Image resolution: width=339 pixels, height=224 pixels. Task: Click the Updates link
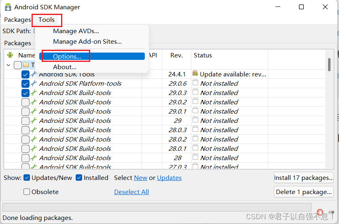coord(169,178)
